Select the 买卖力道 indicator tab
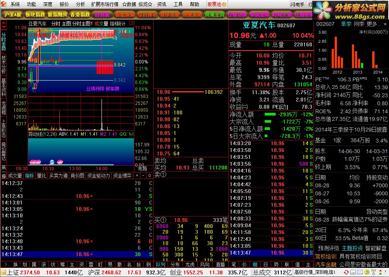This screenshot has width=389, height=277. pos(58,176)
